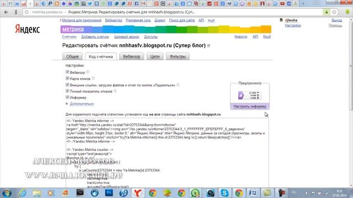Click inside the counter code text area
This screenshot has height=198, width=353.
pyautogui.click(x=167, y=153)
